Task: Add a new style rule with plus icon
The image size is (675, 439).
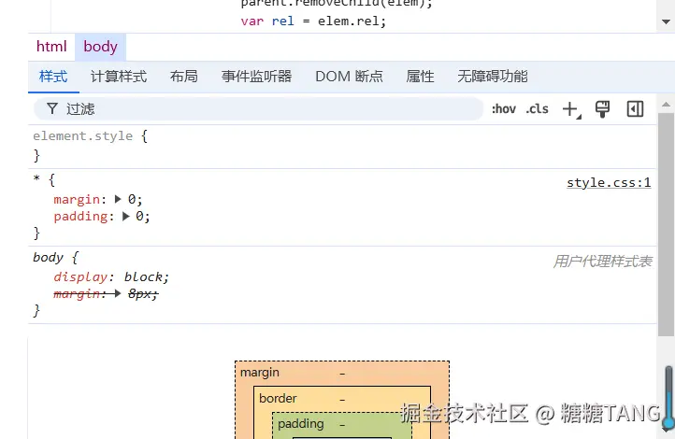Action: tap(571, 109)
